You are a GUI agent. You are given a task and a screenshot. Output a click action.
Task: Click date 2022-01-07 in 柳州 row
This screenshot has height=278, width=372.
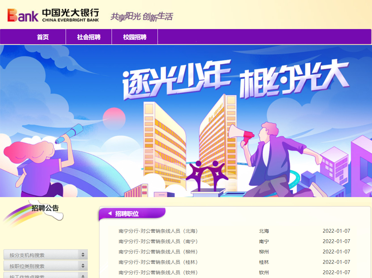336,252
